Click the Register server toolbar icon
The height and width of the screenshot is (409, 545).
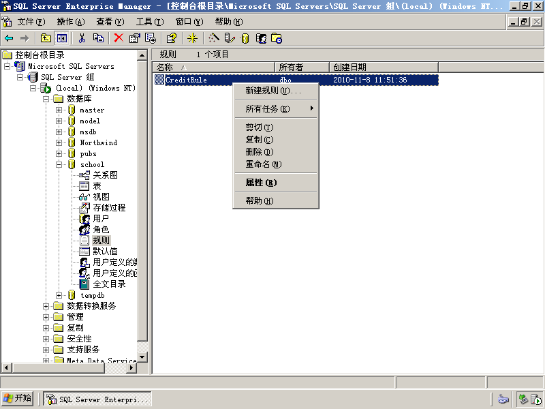point(230,38)
